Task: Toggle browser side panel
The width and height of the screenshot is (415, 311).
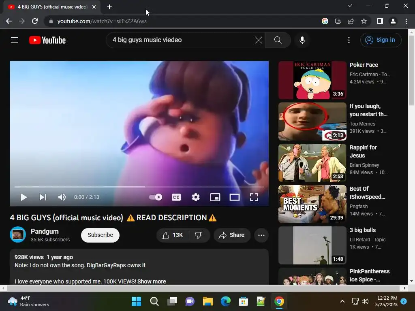Action: click(380, 21)
